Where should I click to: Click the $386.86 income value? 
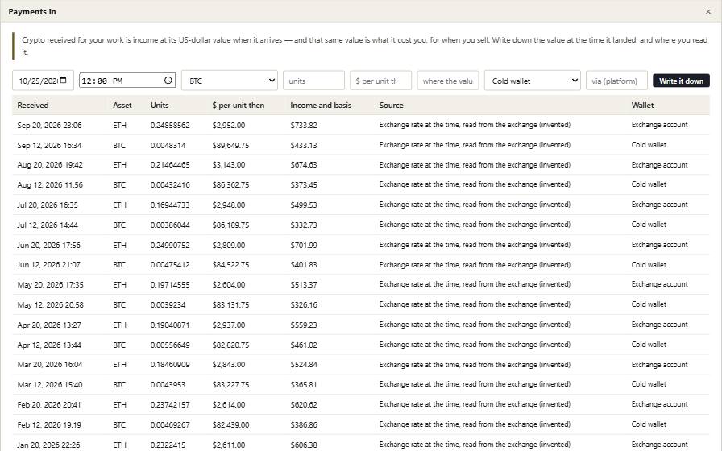[304, 424]
